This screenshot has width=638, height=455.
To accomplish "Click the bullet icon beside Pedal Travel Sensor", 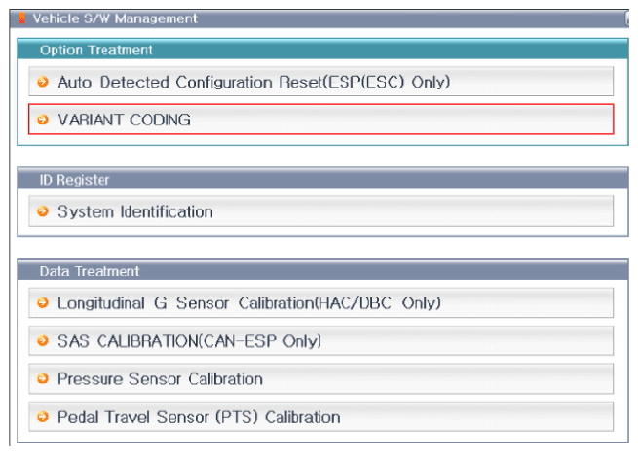I will [x=43, y=417].
